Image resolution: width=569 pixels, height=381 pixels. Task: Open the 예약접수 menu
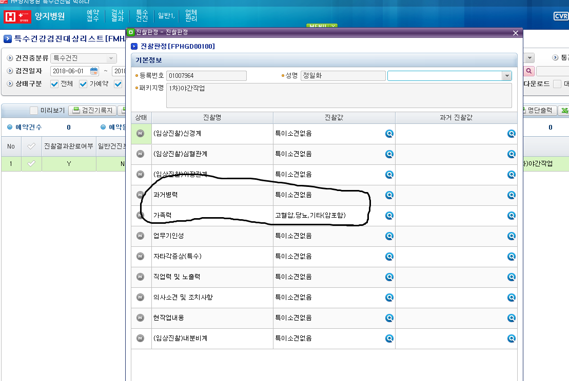(x=93, y=16)
